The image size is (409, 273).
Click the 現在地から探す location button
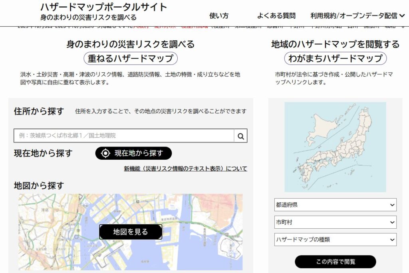tap(133, 153)
